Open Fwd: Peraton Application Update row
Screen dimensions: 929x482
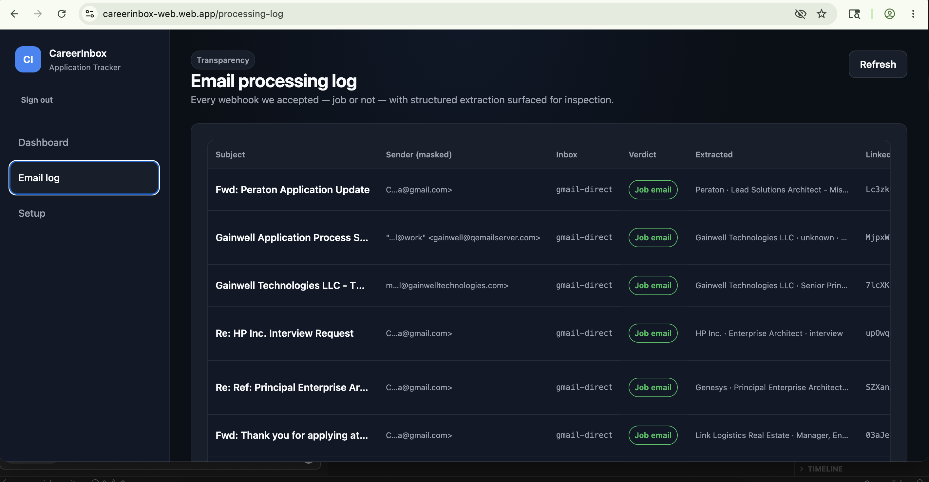coord(549,190)
